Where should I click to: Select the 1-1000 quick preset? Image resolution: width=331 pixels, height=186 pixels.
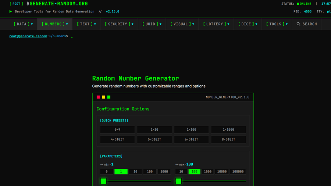click(x=228, y=130)
